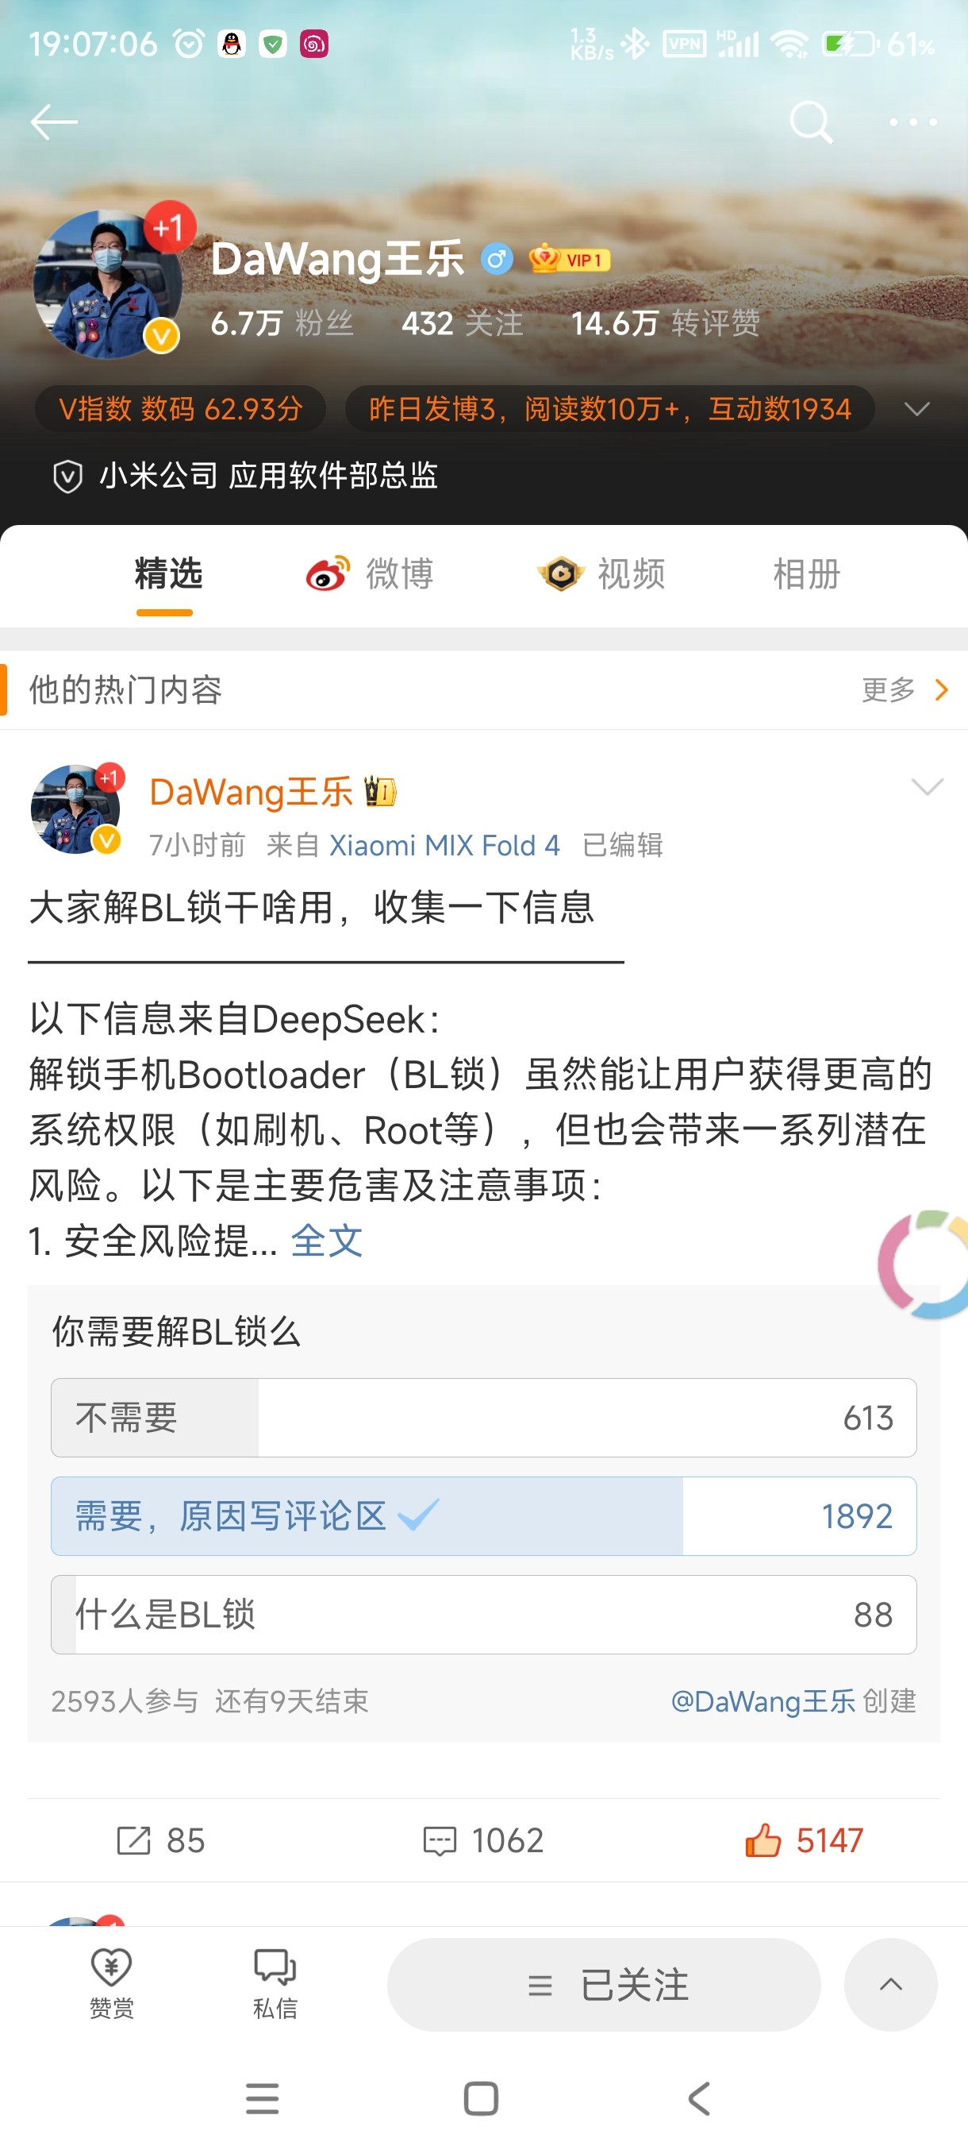
Task: Tap the back arrow icon
Action: coord(54,122)
